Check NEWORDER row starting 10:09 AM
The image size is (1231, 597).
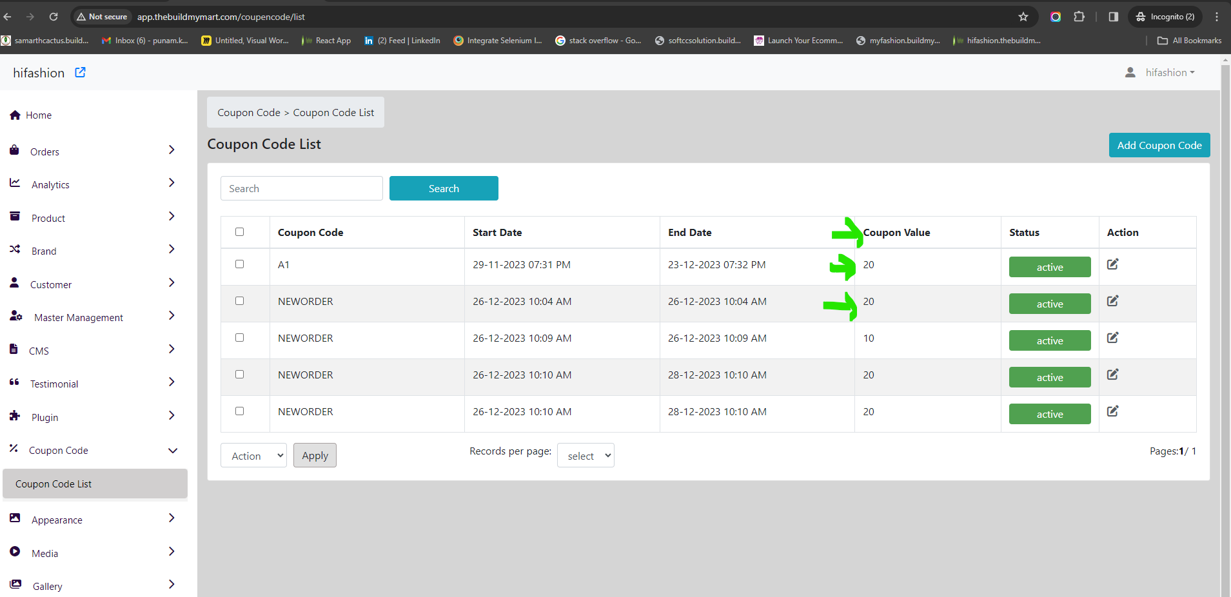point(239,337)
